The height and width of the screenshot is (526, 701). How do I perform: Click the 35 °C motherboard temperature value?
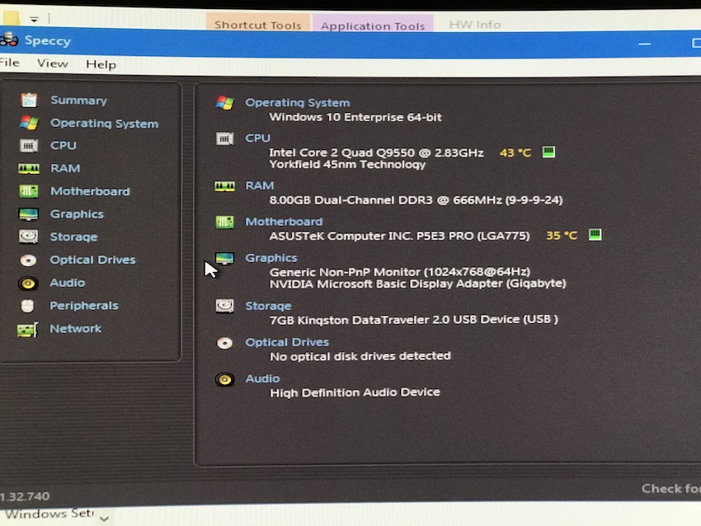pyautogui.click(x=562, y=235)
